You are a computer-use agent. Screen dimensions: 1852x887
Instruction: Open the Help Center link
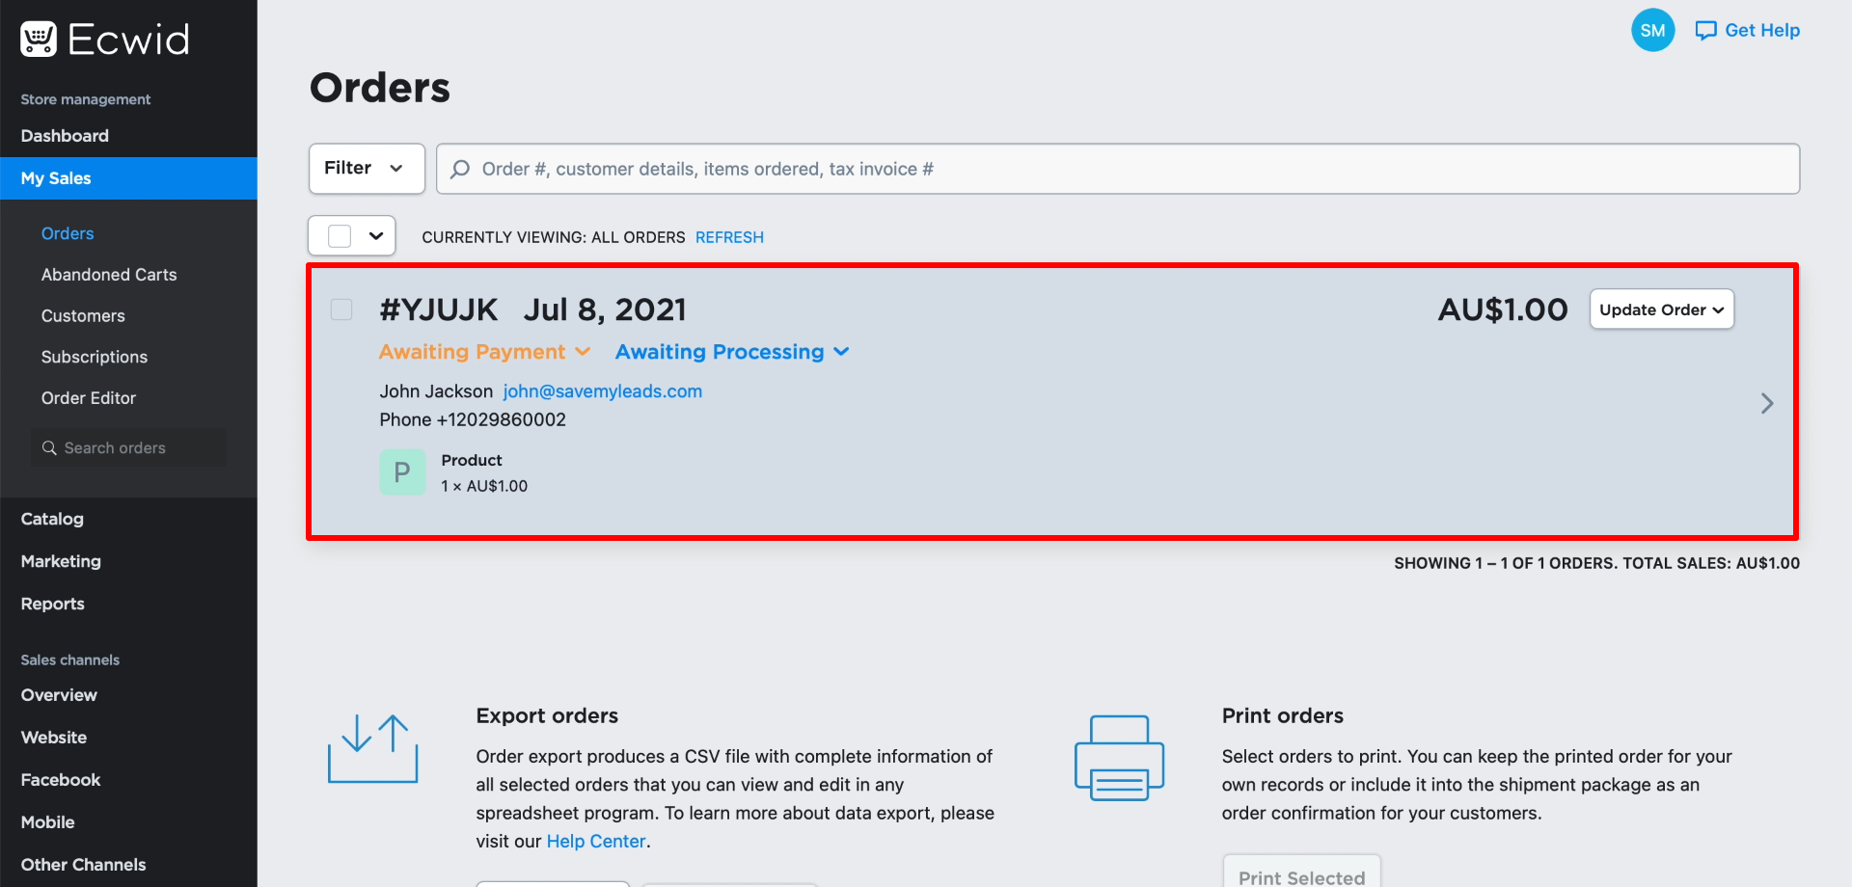pos(596,842)
